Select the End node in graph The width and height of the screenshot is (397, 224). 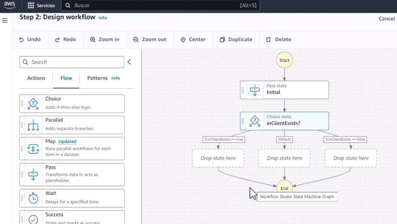tap(284, 188)
